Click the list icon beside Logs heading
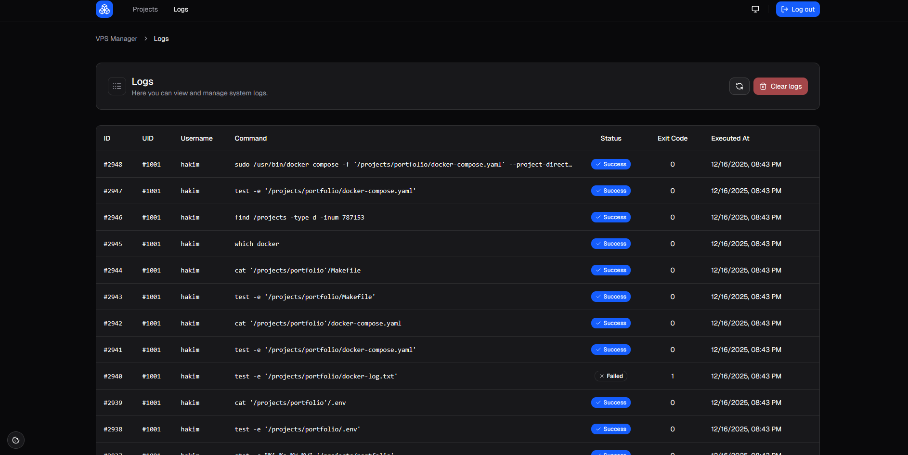Screen dimensions: 908x455 pyautogui.click(x=117, y=86)
